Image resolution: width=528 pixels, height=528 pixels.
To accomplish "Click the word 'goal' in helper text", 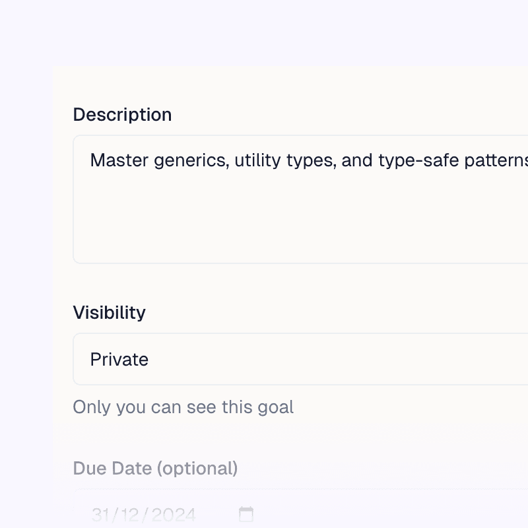I will click(x=276, y=407).
